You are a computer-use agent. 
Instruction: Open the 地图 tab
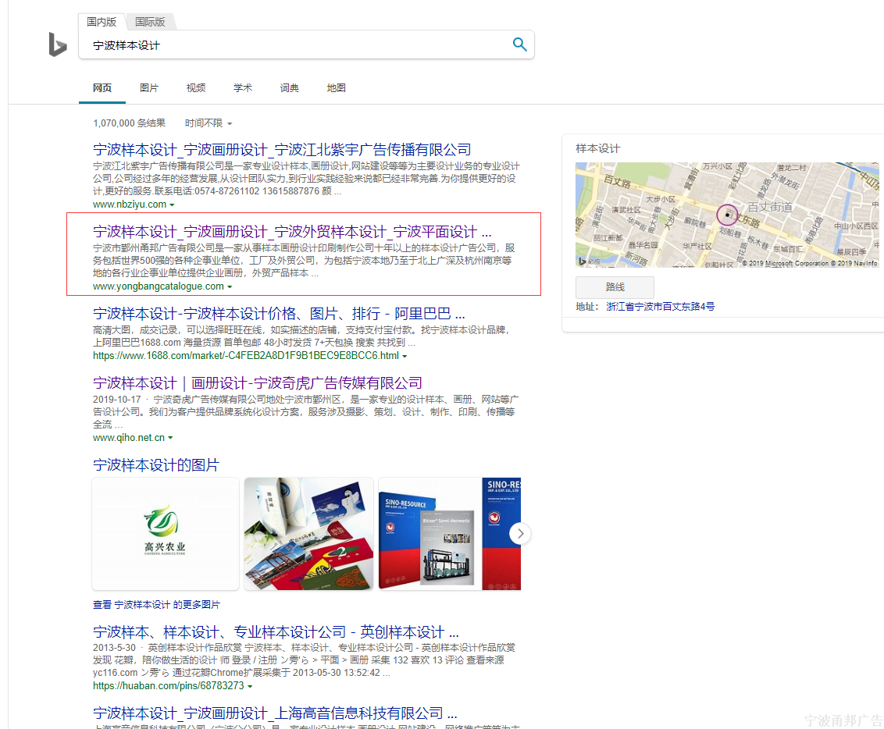coord(336,88)
